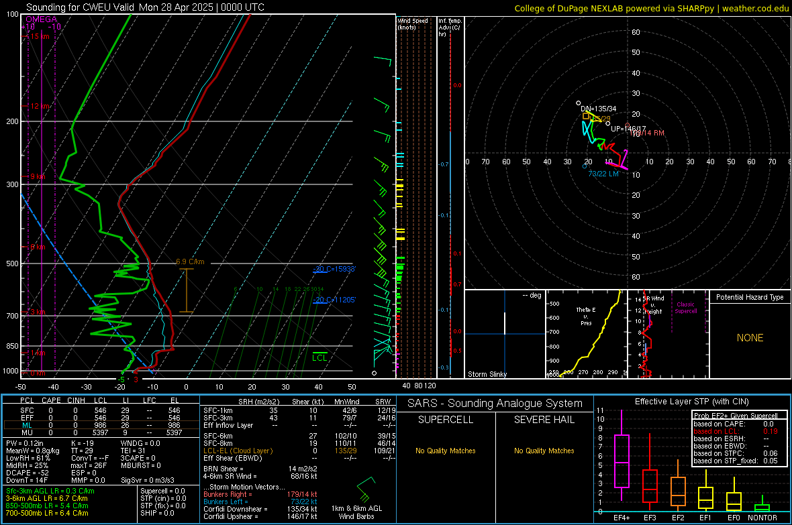Click the Bunkers Right storm motion line

(260, 495)
